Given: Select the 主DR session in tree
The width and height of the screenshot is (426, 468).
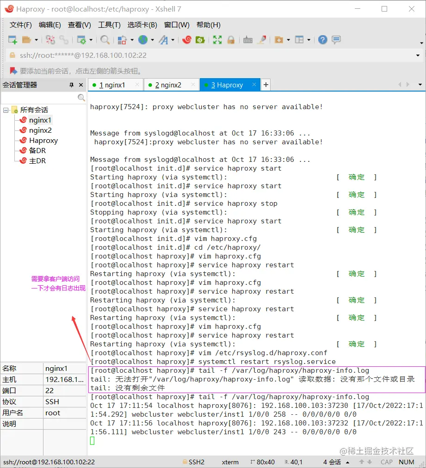Looking at the screenshot, I should coord(37,160).
